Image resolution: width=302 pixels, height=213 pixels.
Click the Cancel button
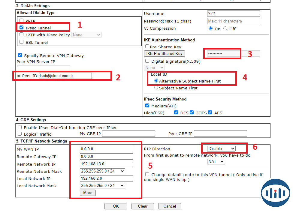click(x=170, y=206)
